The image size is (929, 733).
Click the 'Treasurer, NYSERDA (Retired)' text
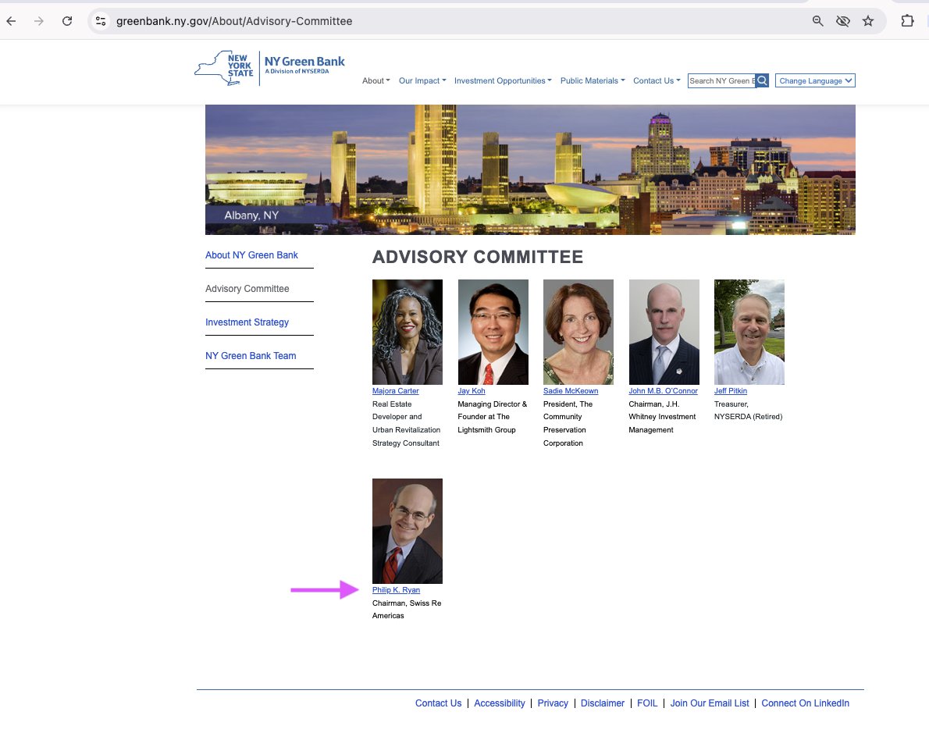click(x=749, y=411)
